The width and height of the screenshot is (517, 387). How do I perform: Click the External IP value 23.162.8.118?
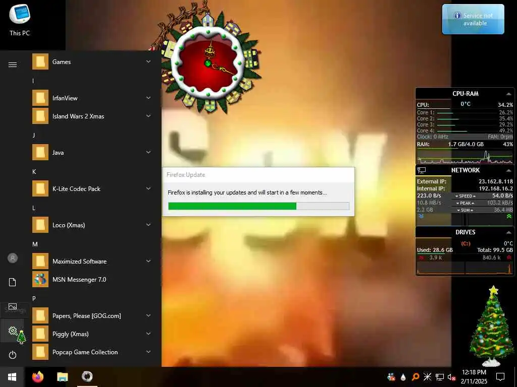click(x=496, y=181)
